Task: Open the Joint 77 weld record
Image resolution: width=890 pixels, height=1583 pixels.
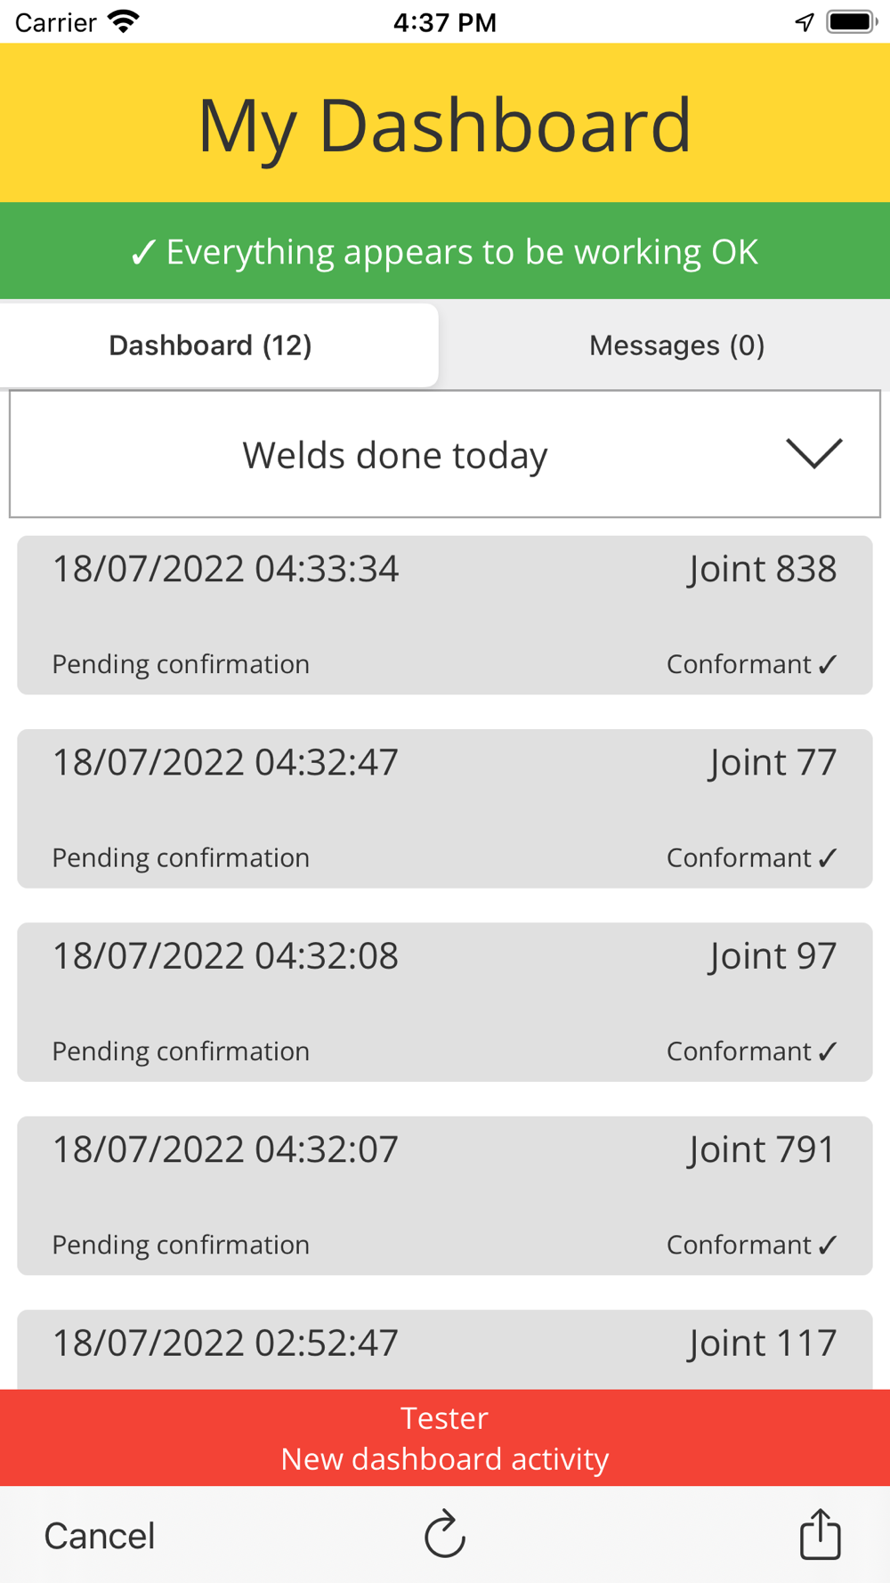Action: (445, 808)
